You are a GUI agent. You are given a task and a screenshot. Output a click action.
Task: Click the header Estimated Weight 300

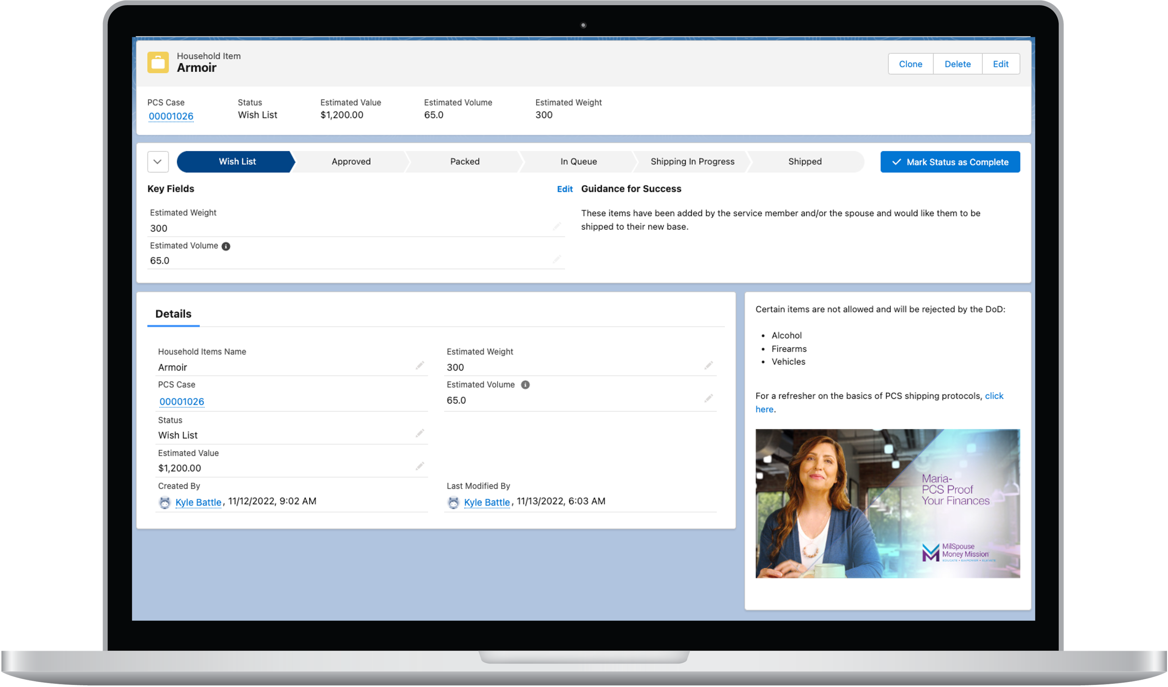pos(544,115)
